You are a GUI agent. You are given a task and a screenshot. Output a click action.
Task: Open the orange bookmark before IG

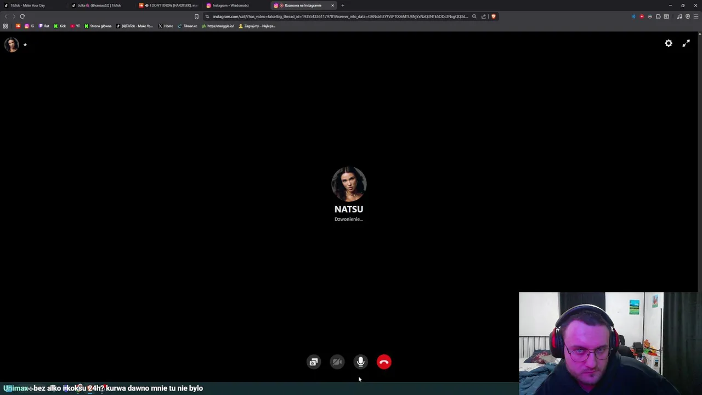[18, 26]
